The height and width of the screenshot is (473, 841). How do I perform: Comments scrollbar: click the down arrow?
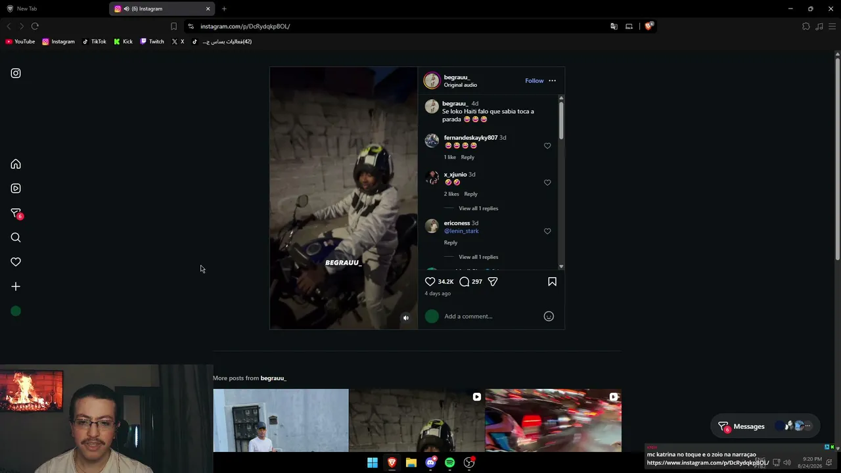(x=561, y=267)
